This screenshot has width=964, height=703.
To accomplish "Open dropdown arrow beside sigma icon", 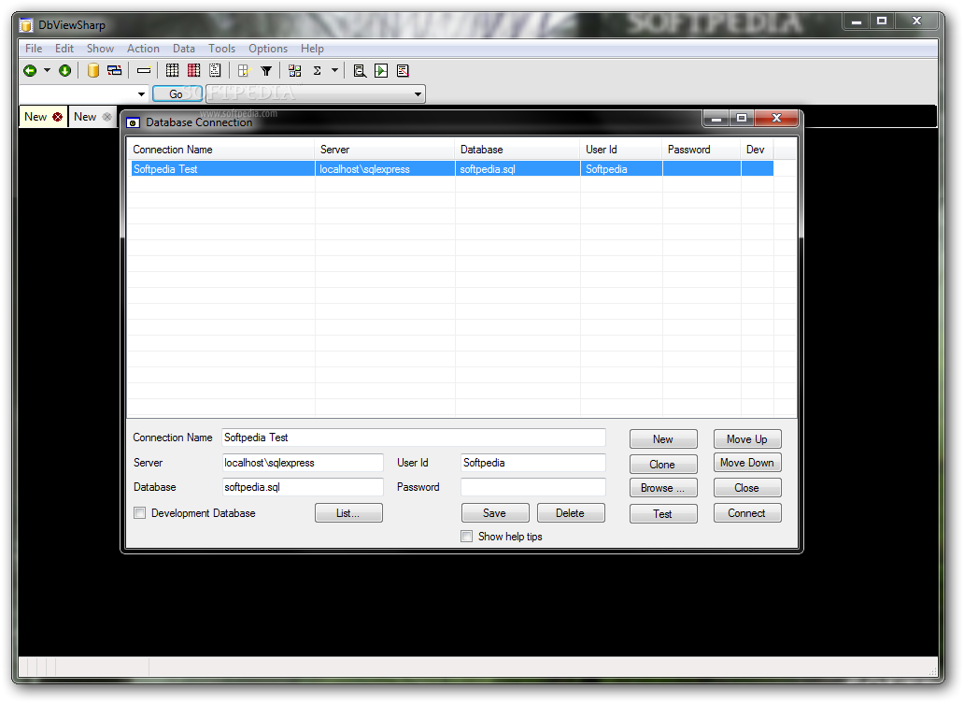I will pos(334,71).
